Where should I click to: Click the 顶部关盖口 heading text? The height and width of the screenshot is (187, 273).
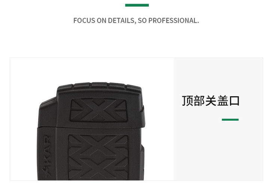pyautogui.click(x=211, y=101)
